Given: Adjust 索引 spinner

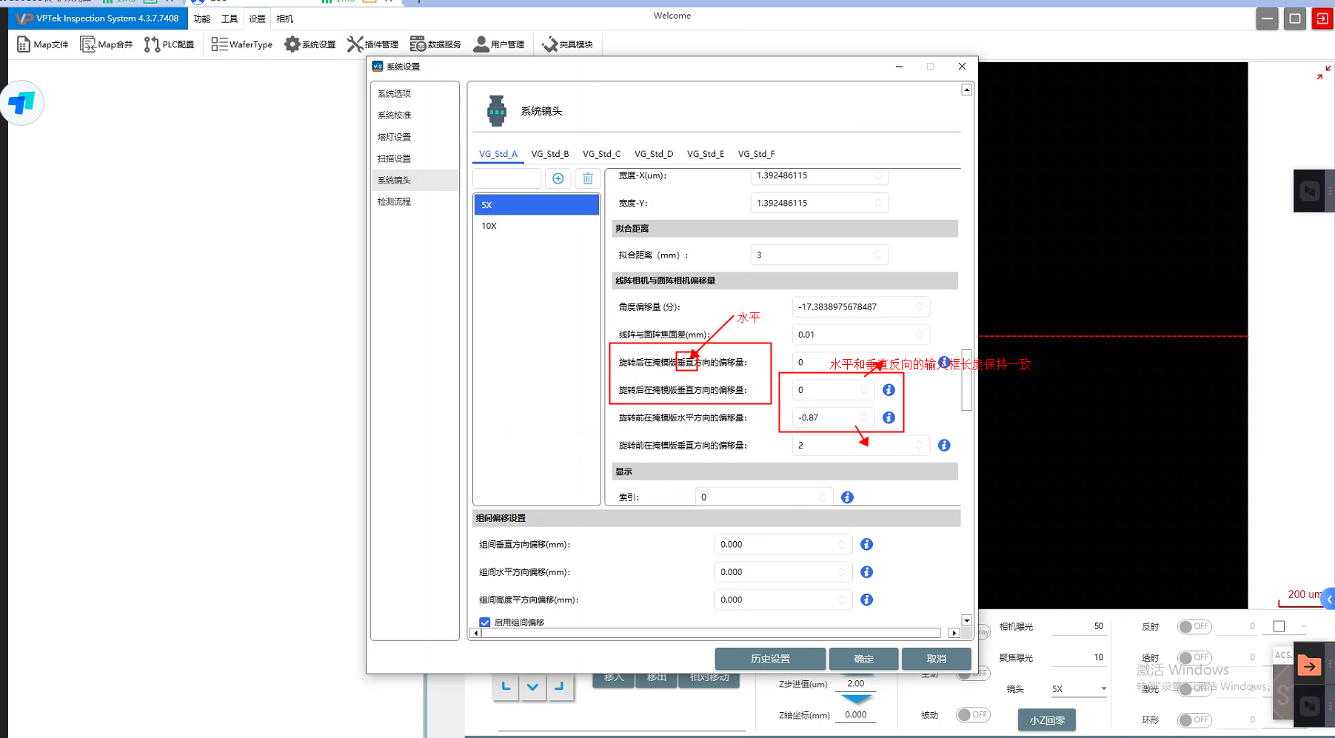Looking at the screenshot, I should click(x=823, y=497).
